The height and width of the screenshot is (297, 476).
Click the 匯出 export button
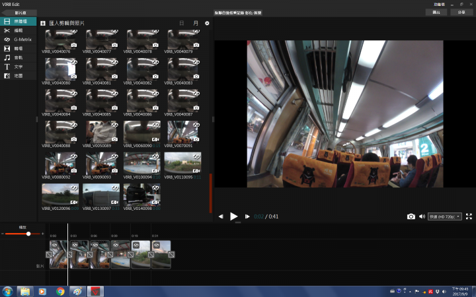tap(436, 12)
